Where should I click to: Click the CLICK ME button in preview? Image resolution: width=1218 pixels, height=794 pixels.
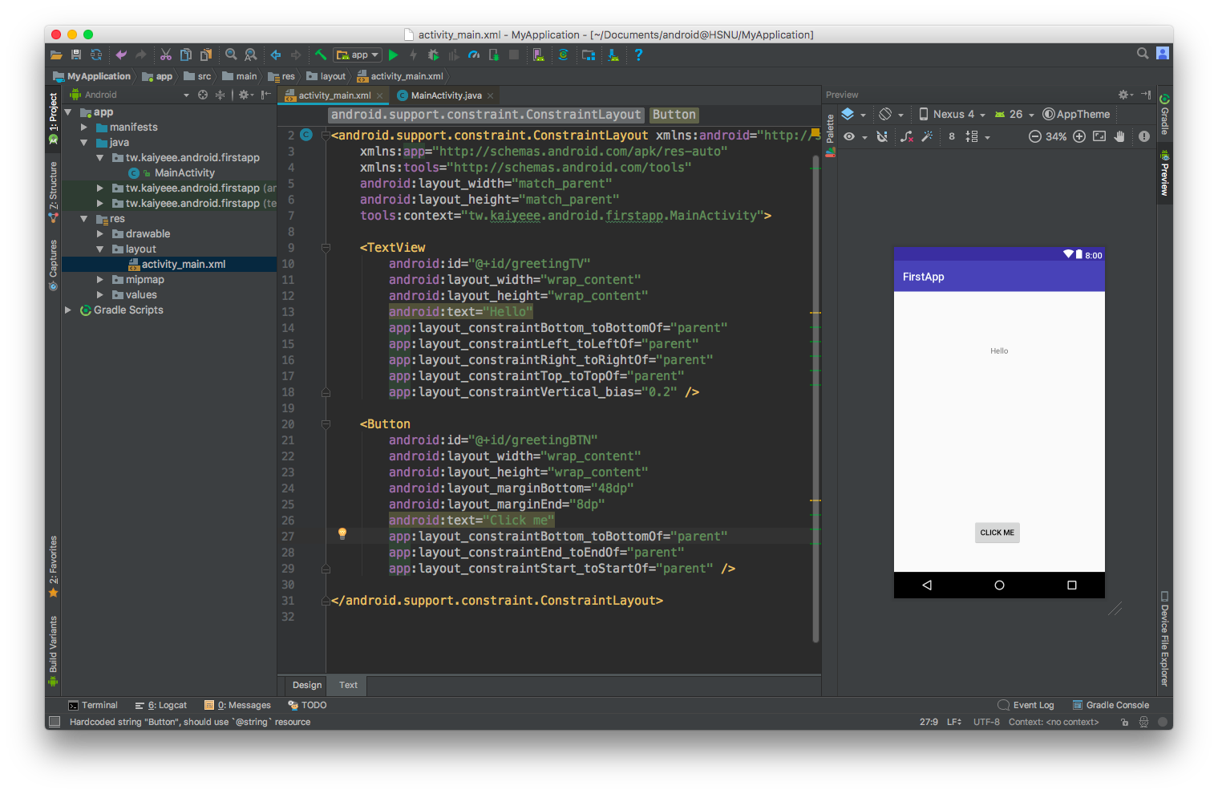(997, 533)
